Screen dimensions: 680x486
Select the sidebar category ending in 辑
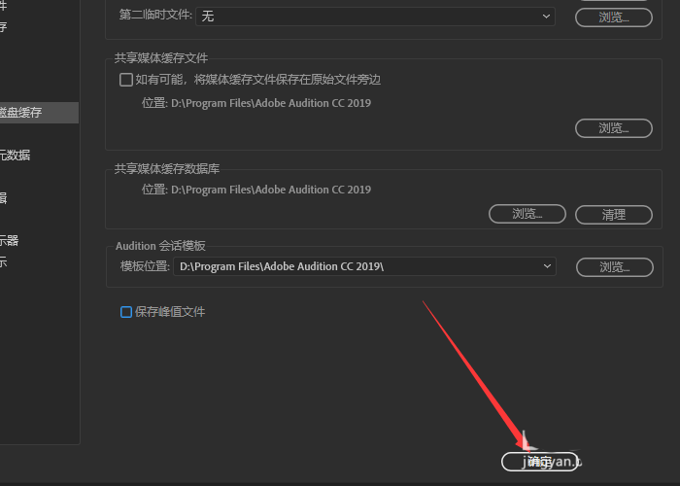tap(4, 198)
